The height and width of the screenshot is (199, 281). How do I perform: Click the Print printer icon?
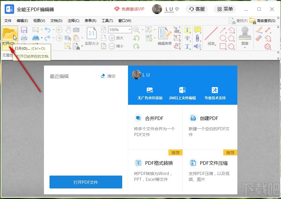click(24, 38)
